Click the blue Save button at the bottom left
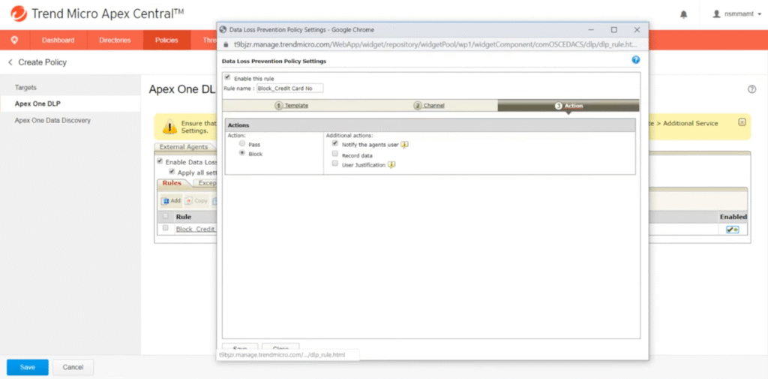Viewport: 768px width, 379px height. point(28,367)
